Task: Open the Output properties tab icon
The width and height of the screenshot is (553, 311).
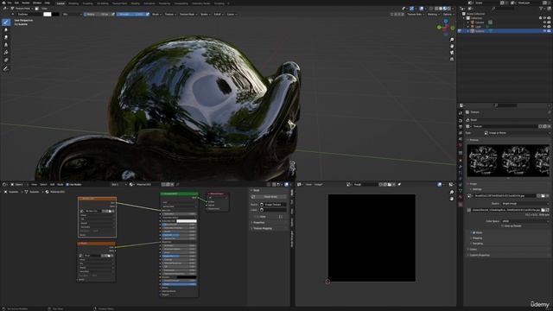Action: click(461, 127)
